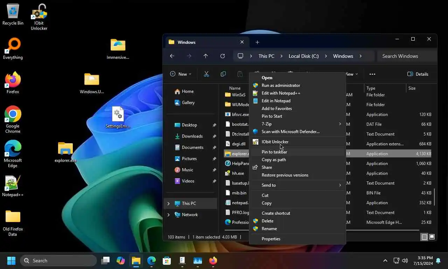This screenshot has height=269, width=448.
Task: Refresh the Windows folder view
Action: [222, 56]
